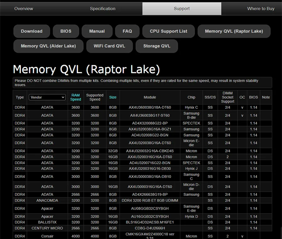The height and width of the screenshot is (239, 282).
Task: Click the Note column header
Action: pos(266,97)
